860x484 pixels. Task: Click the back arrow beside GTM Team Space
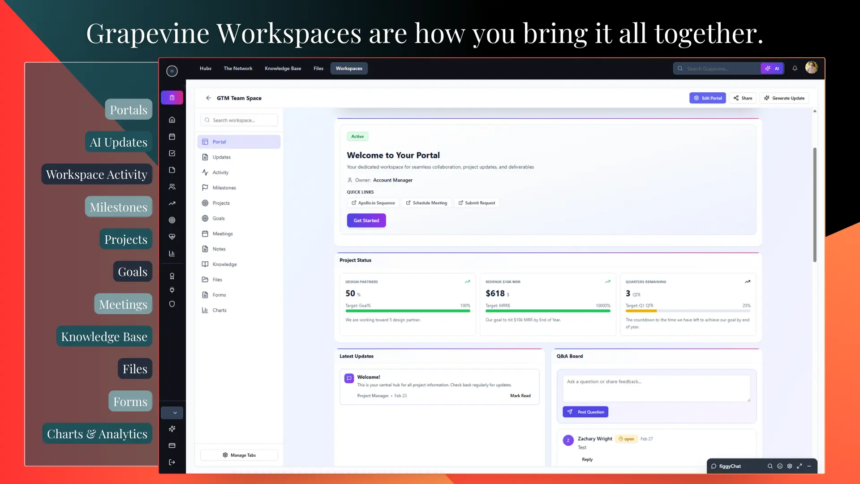208,98
